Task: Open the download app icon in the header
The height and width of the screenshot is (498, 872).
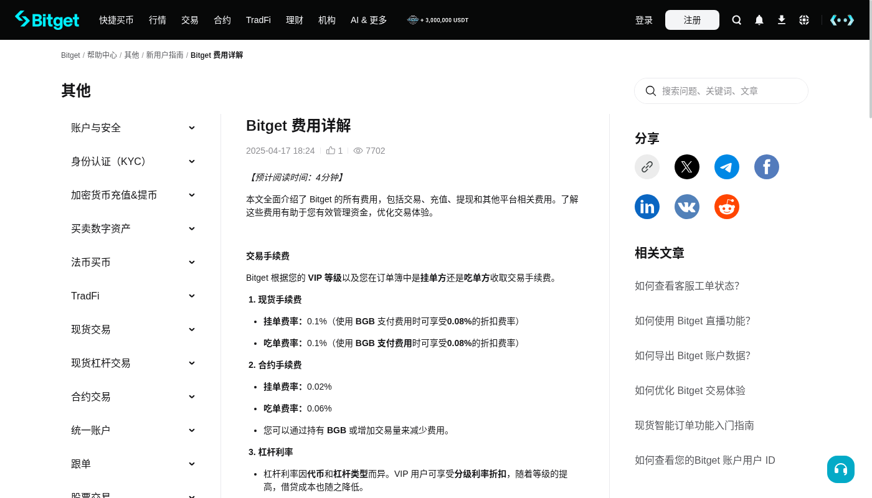Action: [x=782, y=20]
